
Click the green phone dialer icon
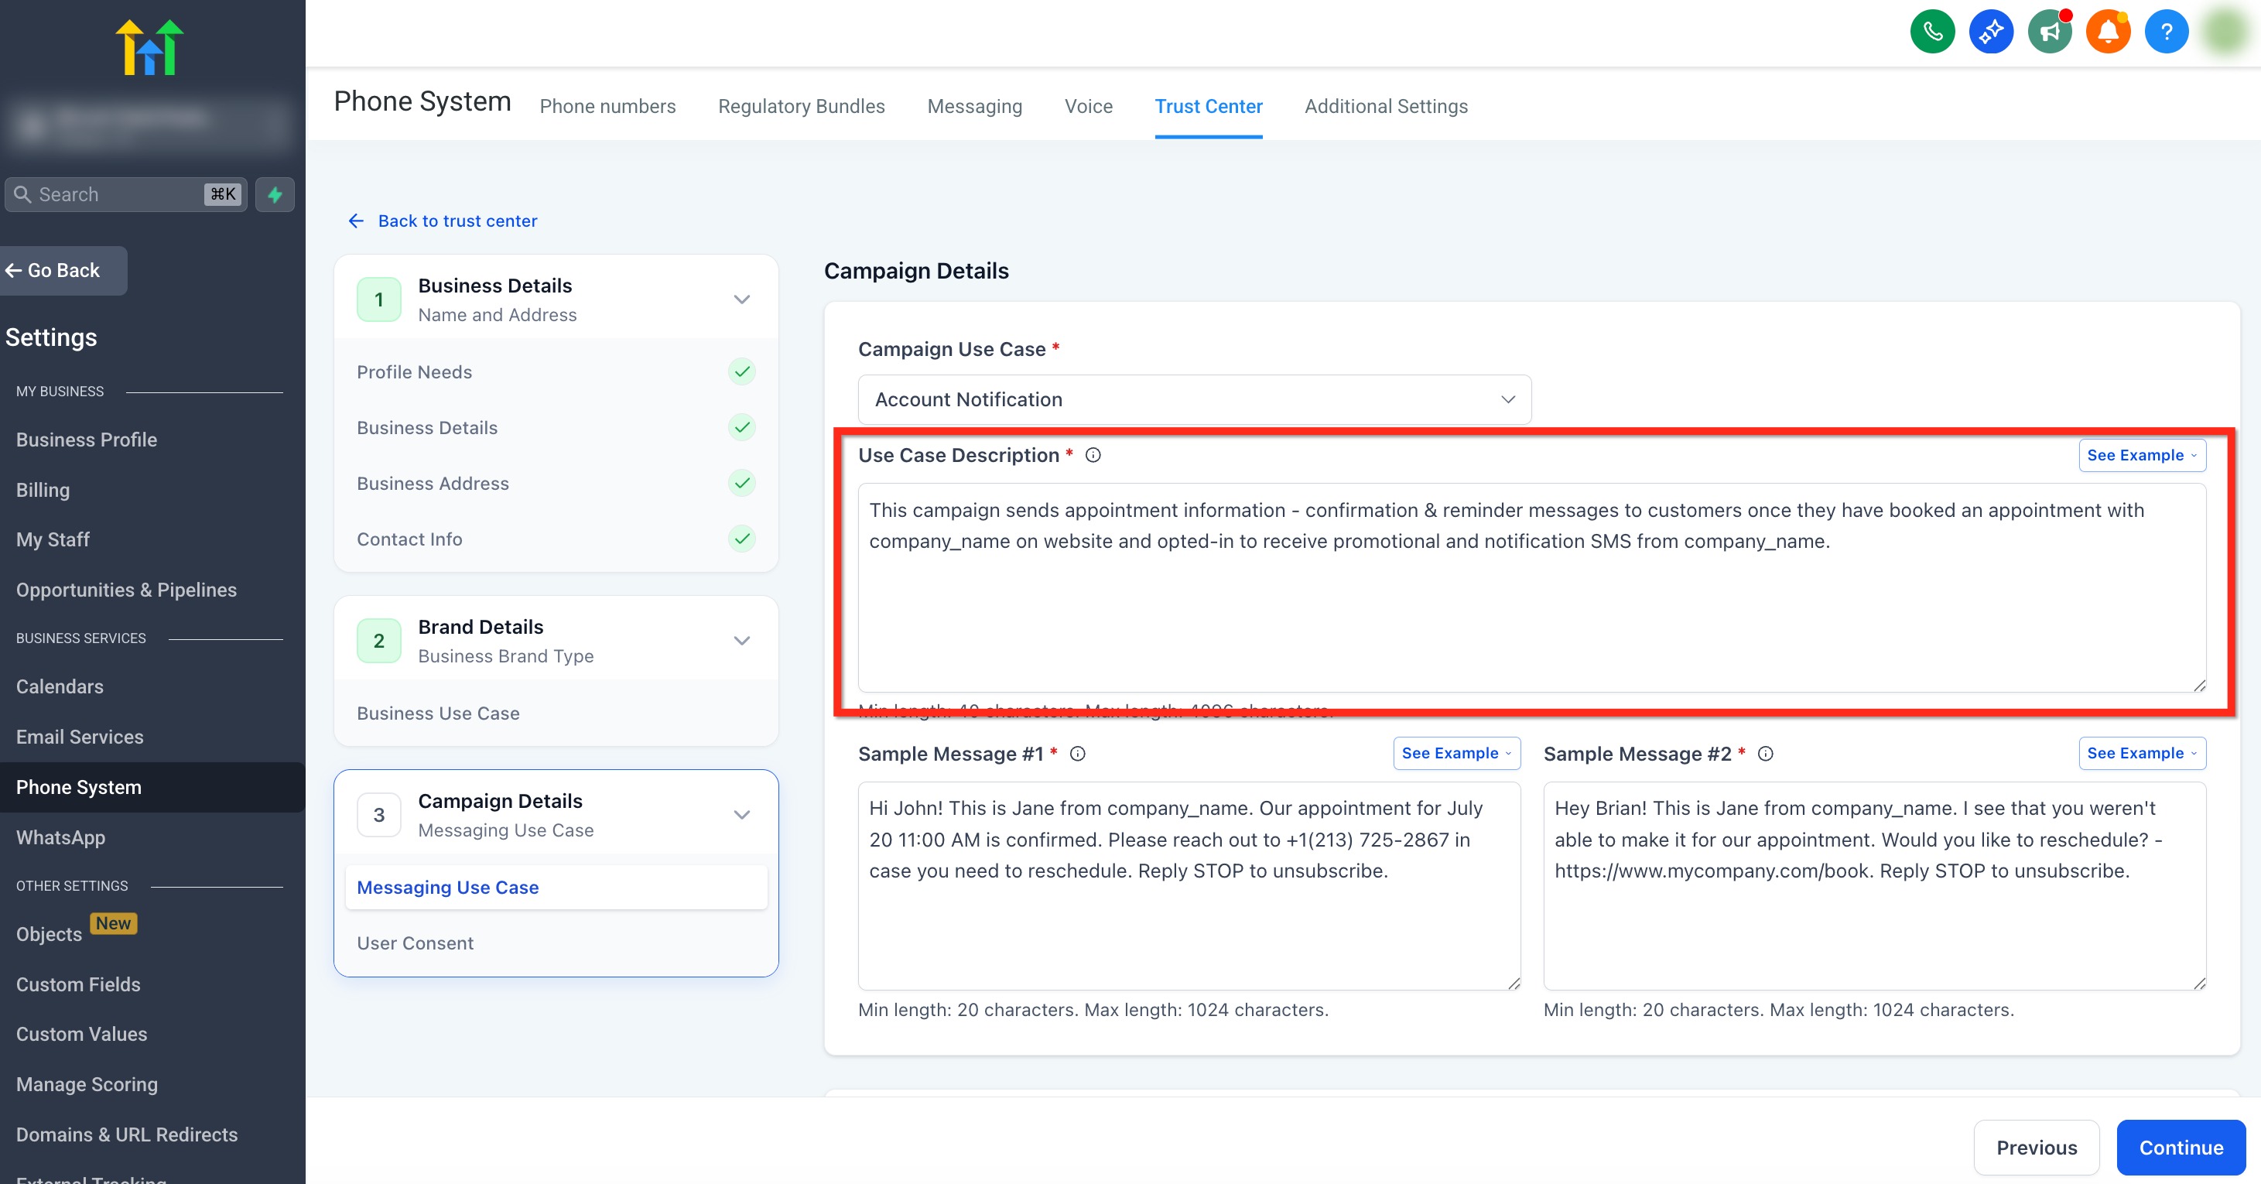(x=1932, y=33)
